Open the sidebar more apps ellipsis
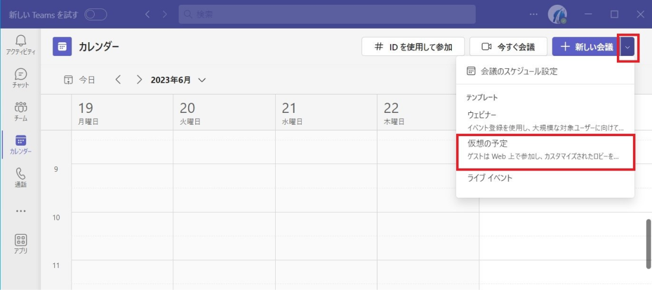Screen dimensions: 652x290 tap(20, 211)
